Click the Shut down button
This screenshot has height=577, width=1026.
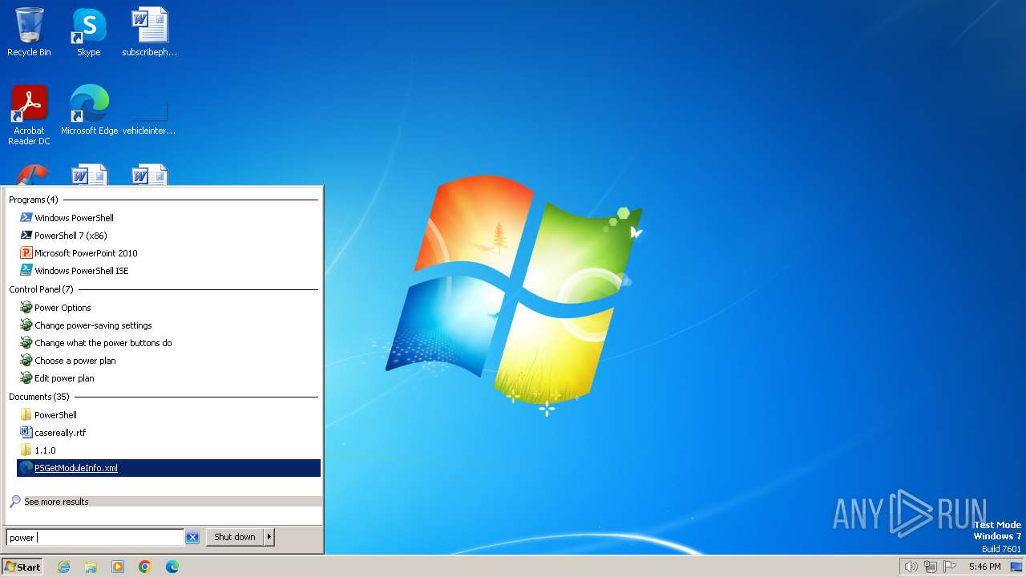click(x=235, y=537)
